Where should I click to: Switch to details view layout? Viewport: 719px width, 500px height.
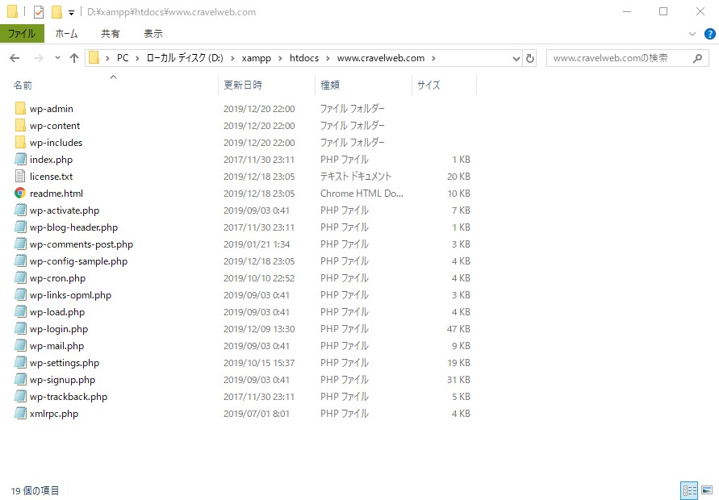[689, 491]
